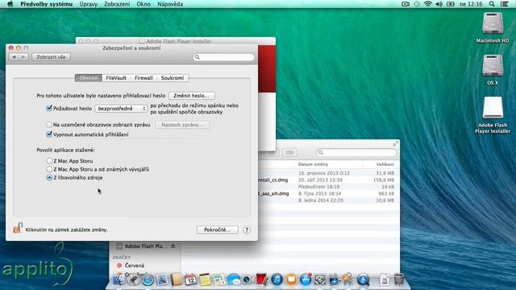Screen dimensions: 516x290
Task: Switch to the Obecné tab
Action: [x=89, y=78]
